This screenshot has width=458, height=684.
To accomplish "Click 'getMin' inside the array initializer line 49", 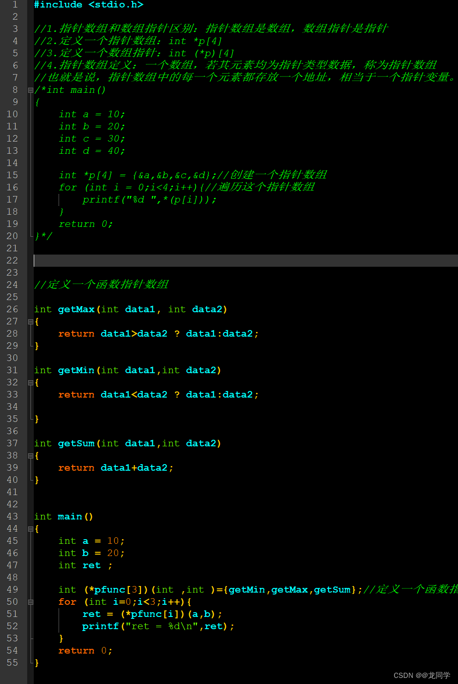I will [247, 590].
